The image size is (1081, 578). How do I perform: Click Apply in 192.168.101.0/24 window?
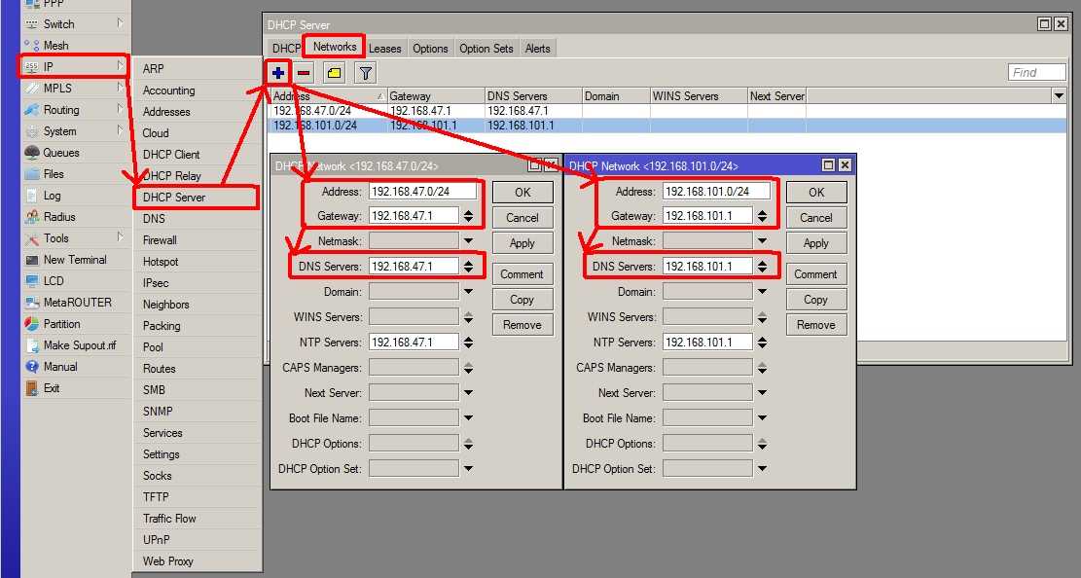point(816,243)
